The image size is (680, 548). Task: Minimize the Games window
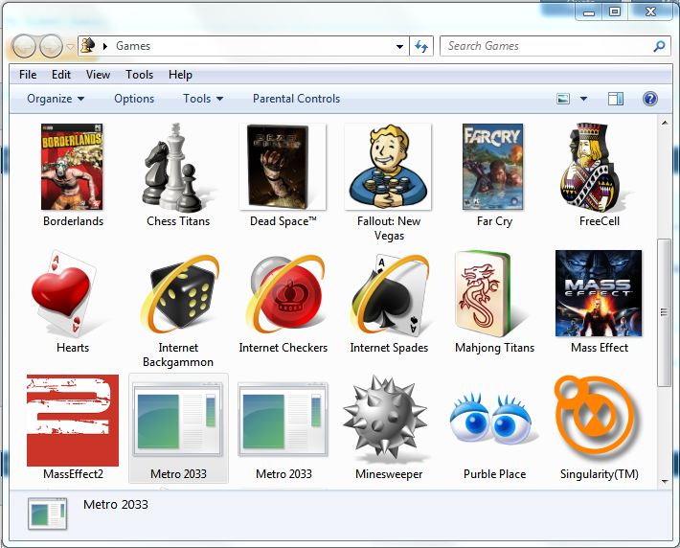(x=589, y=11)
